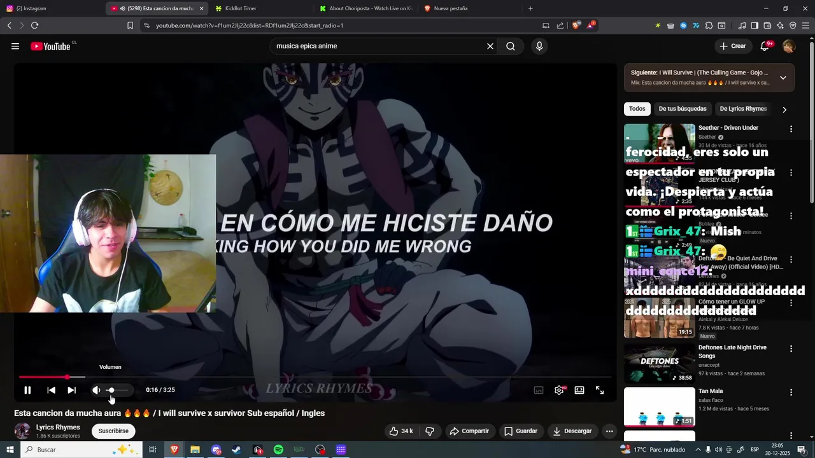Image resolution: width=815 pixels, height=458 pixels.
Task: Bookmark this page
Action: click(130, 25)
